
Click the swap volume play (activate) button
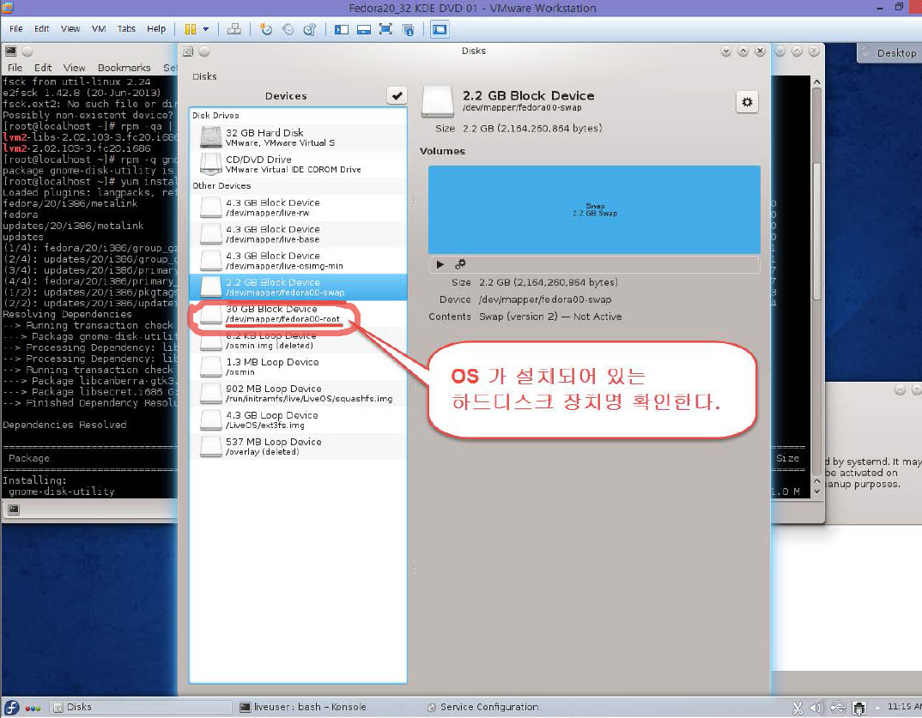coord(440,264)
